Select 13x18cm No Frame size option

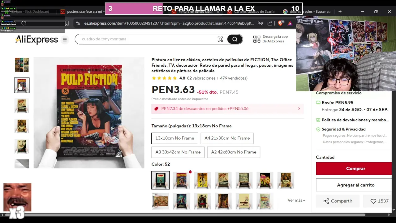(x=175, y=138)
